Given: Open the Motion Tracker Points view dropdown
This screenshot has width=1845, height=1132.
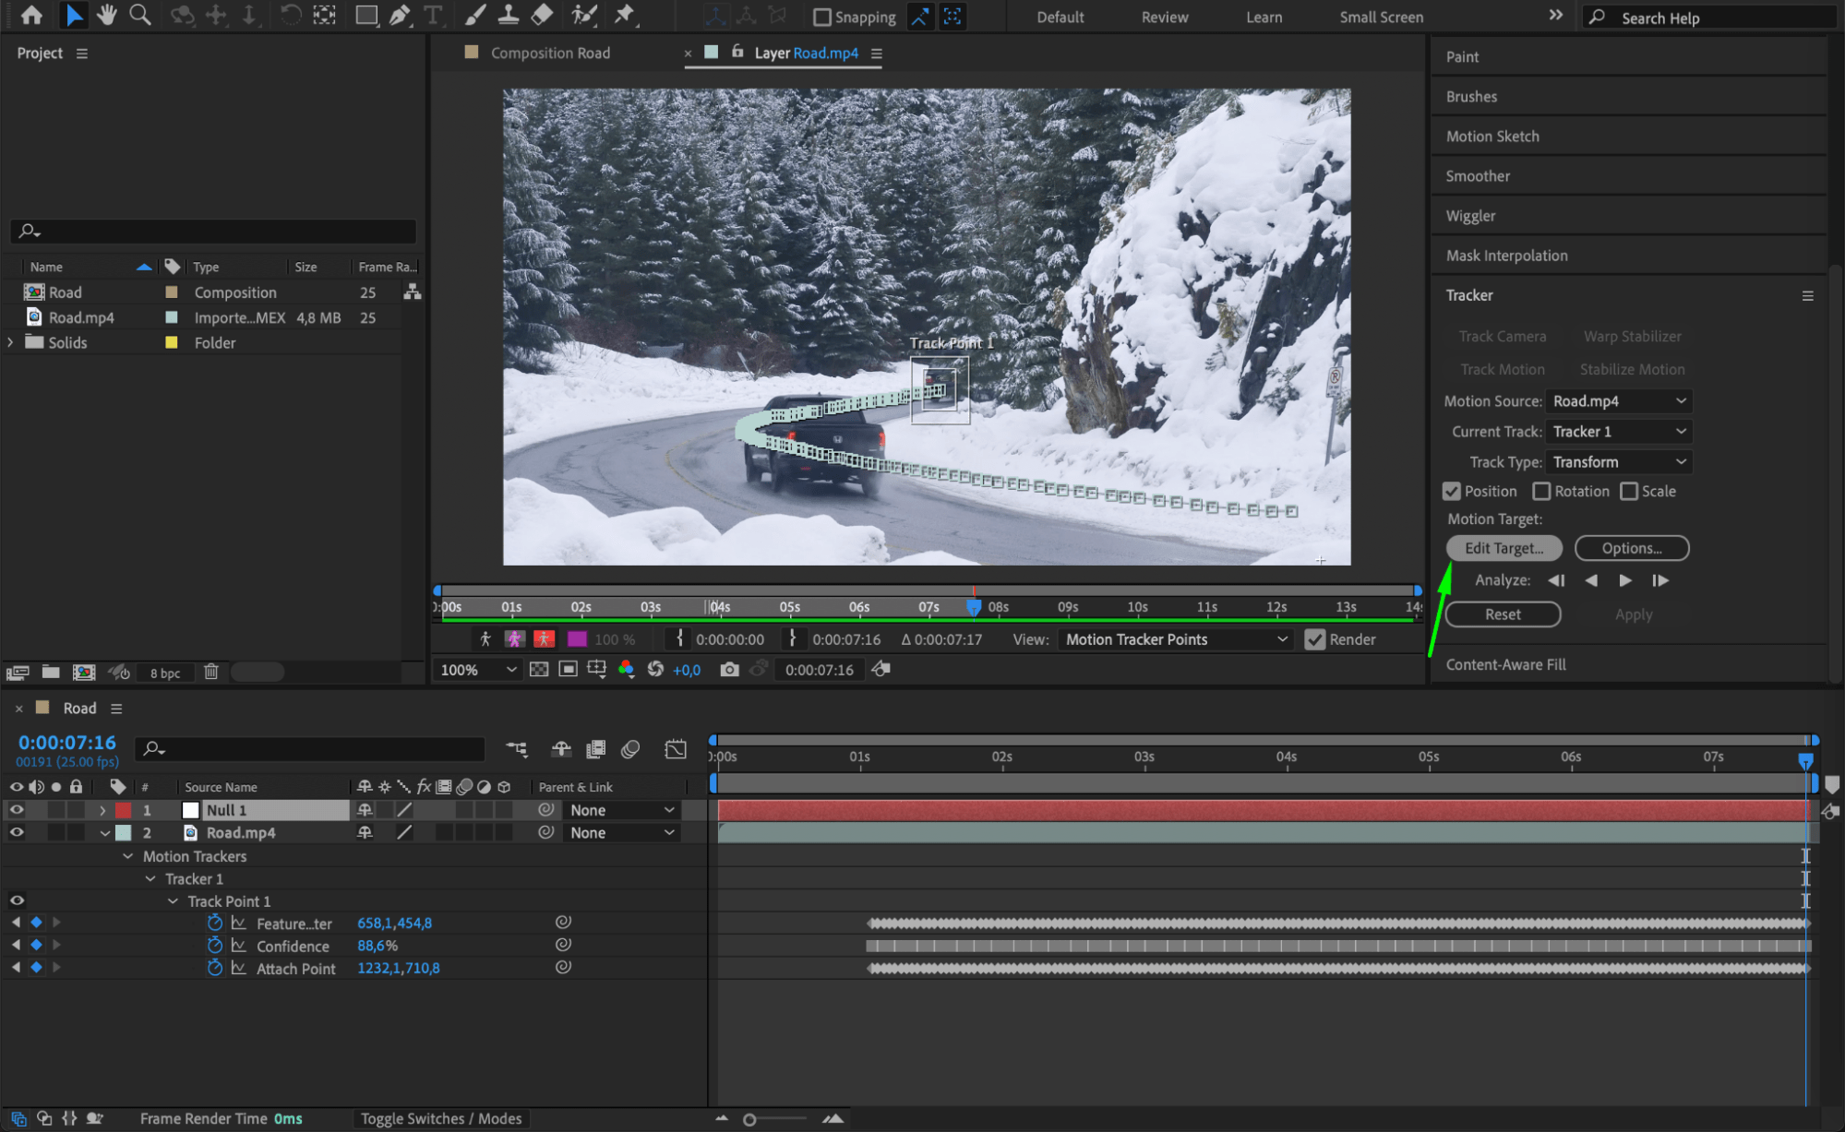Looking at the screenshot, I should [x=1176, y=639].
